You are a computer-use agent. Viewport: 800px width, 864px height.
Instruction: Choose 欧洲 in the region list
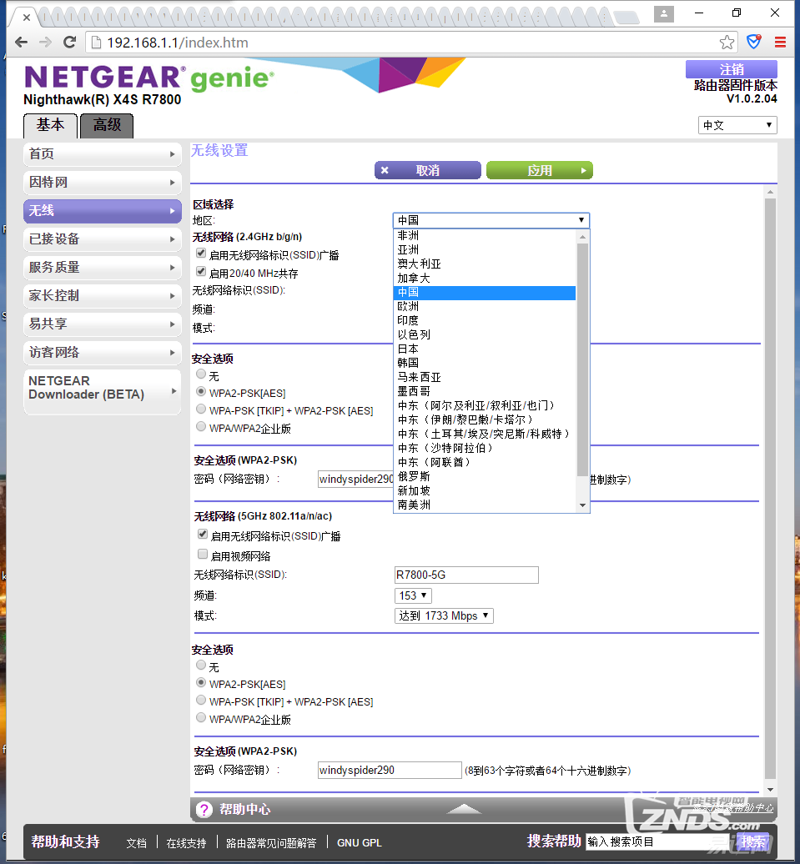click(x=486, y=306)
